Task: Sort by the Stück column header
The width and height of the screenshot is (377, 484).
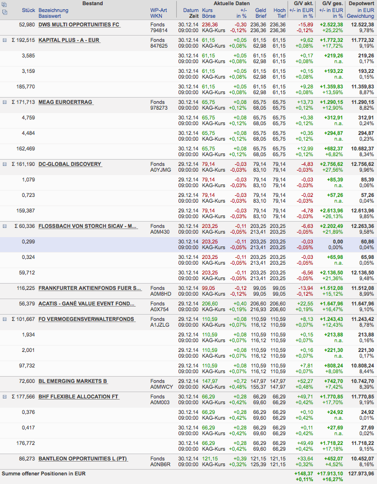Action: tap(28, 10)
